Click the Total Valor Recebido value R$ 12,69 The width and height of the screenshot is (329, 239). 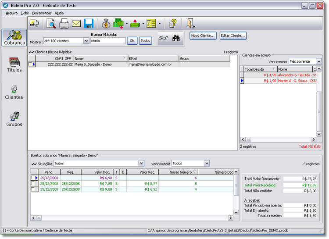click(x=300, y=185)
